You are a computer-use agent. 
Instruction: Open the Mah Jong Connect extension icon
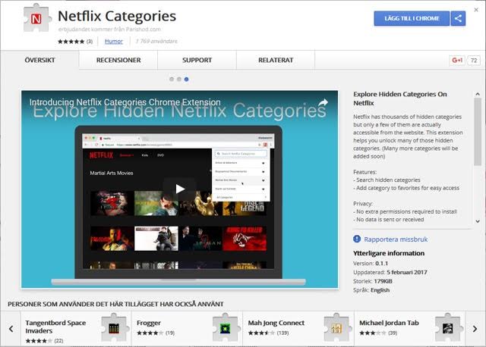click(336, 328)
